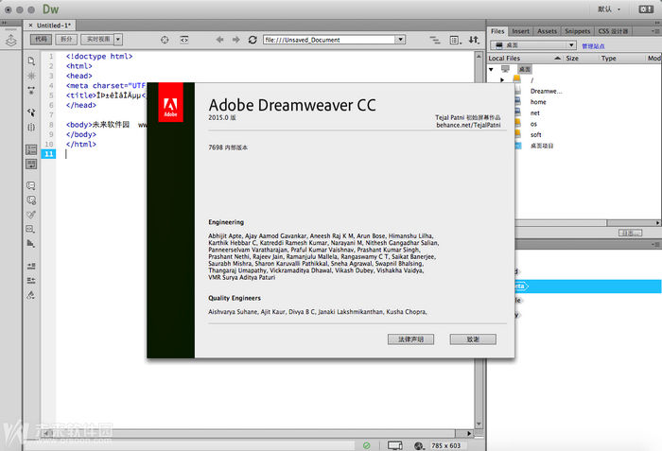
Task: Switch to Split view button 拆分
Action: pyautogui.click(x=66, y=40)
